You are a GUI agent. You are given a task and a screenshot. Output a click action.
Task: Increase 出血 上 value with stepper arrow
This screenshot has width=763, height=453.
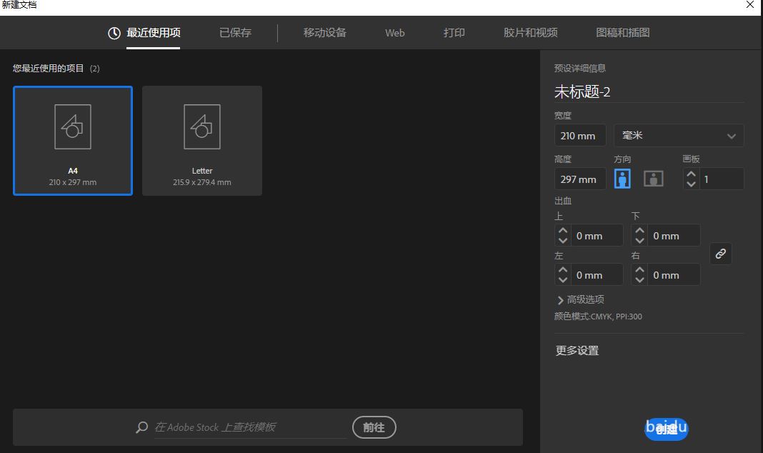562,231
